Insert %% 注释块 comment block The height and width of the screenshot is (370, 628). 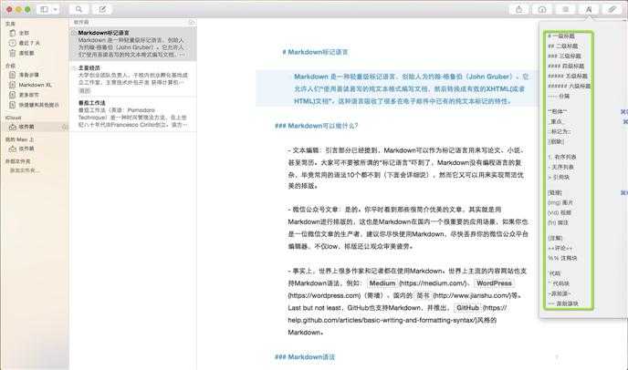[x=562, y=259]
